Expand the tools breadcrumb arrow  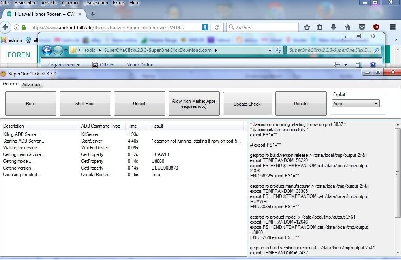99,50
